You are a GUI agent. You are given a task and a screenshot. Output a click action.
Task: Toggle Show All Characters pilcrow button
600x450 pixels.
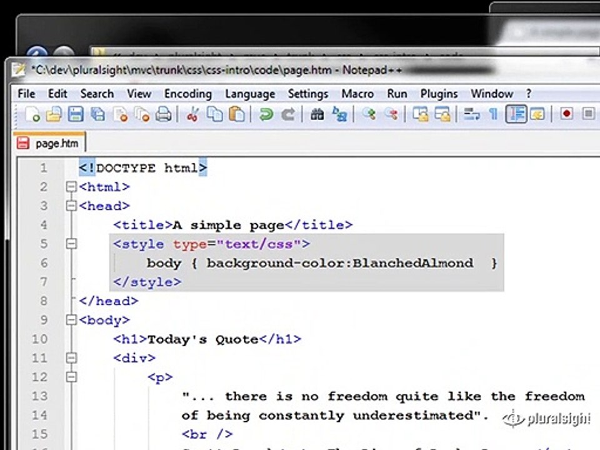[x=494, y=114]
